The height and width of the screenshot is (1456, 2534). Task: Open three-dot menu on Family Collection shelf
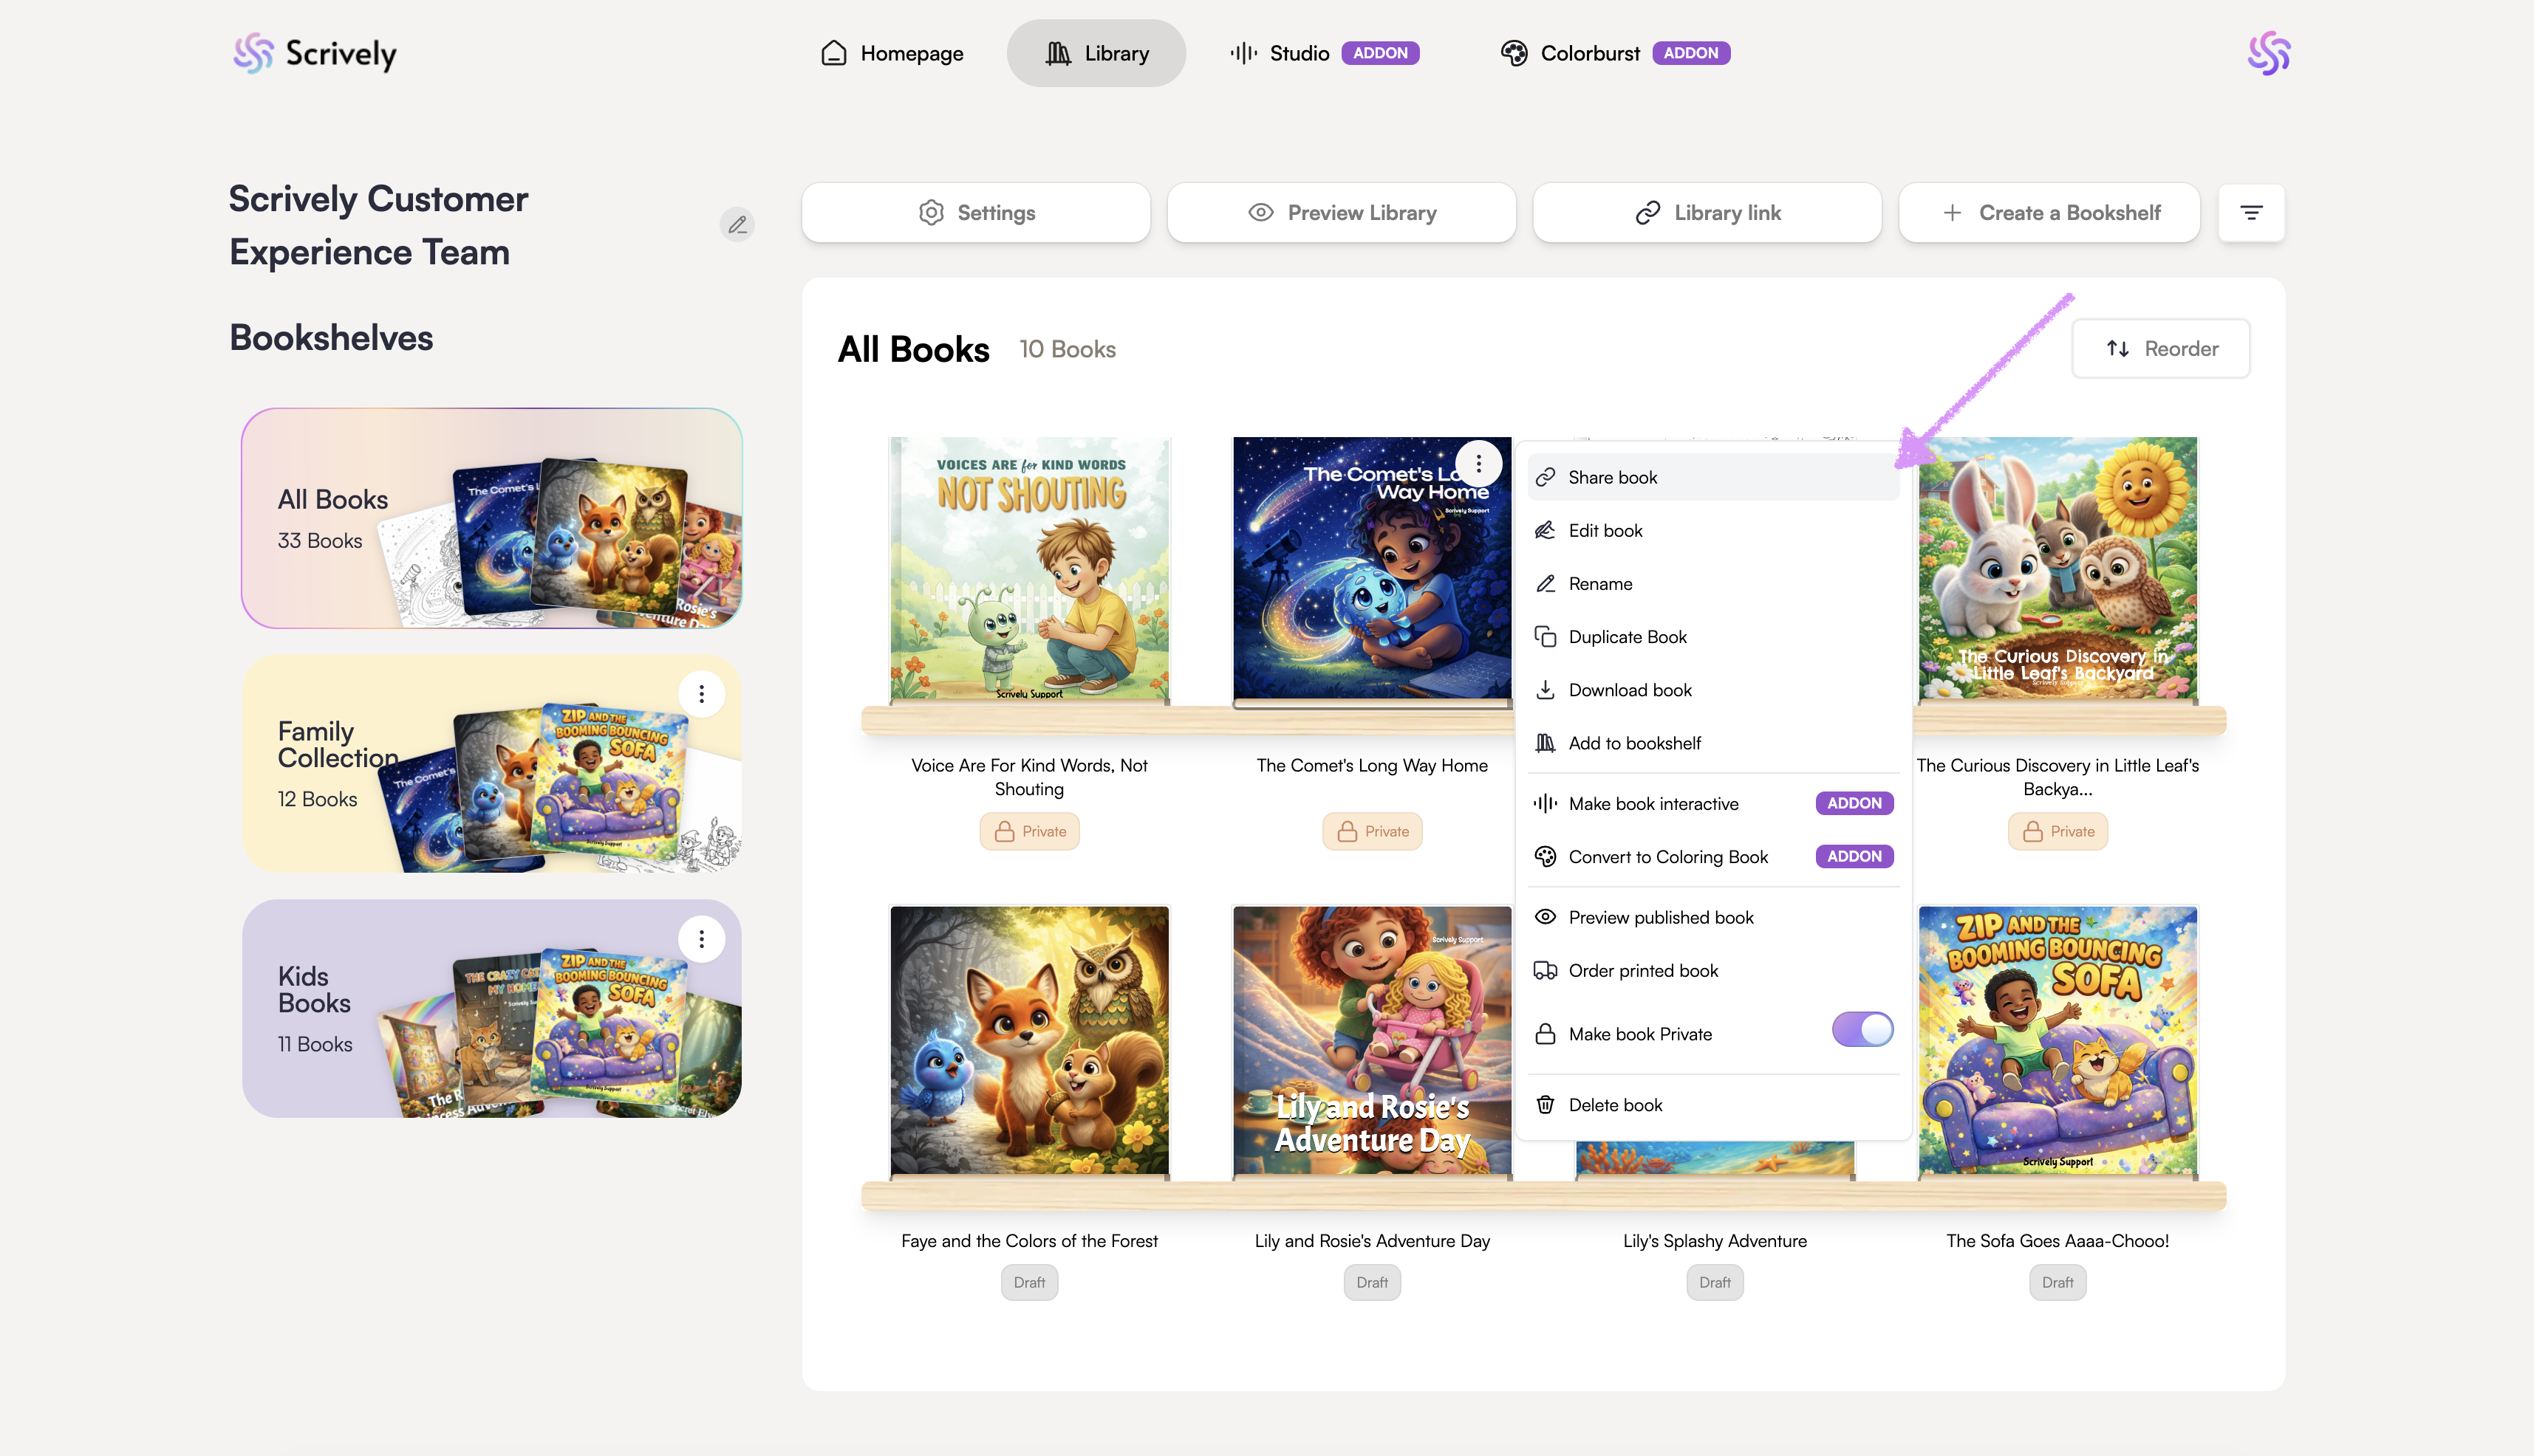click(x=701, y=693)
